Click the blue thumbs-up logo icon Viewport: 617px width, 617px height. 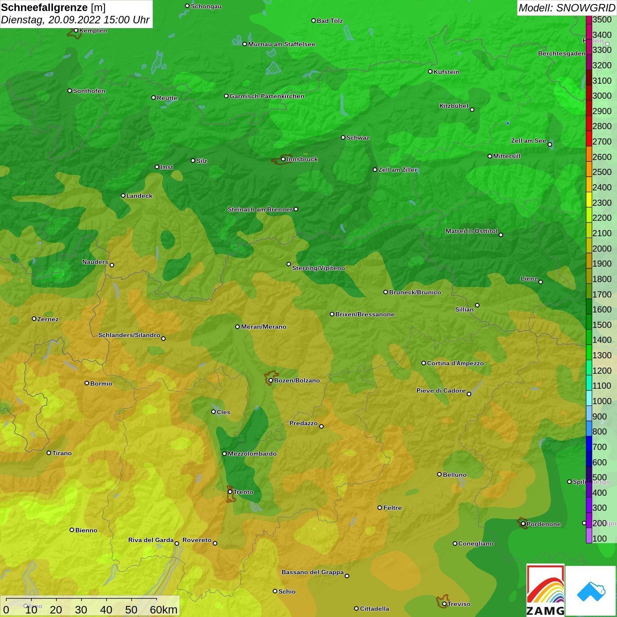tap(591, 591)
